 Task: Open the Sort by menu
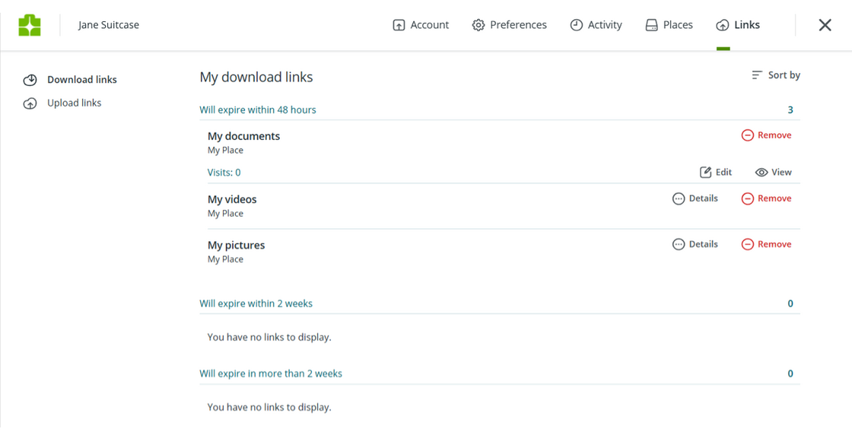[775, 74]
